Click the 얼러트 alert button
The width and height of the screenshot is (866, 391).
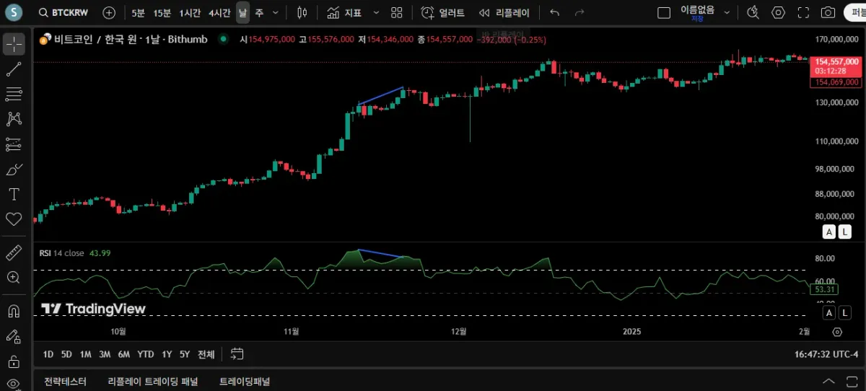click(444, 12)
